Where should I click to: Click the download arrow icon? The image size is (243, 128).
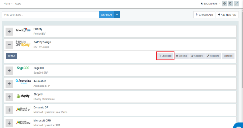click(x=230, y=4)
